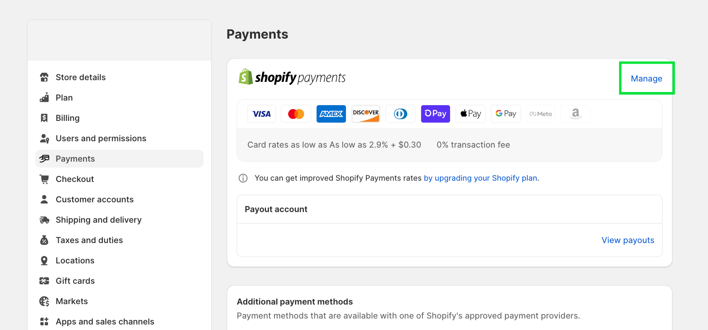
Task: Open the Plan settings page
Action: click(64, 98)
